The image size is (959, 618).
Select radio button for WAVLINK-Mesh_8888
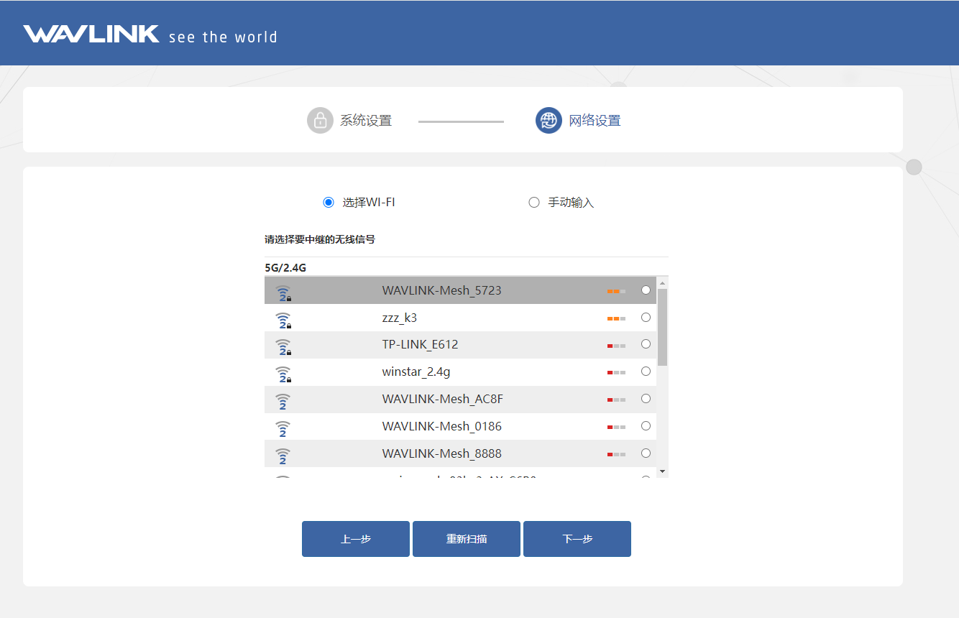click(646, 453)
